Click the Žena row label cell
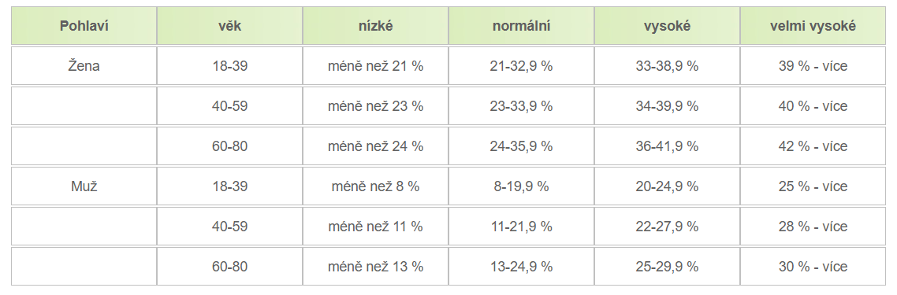Image resolution: width=897 pixels, height=295 pixels. point(84,66)
